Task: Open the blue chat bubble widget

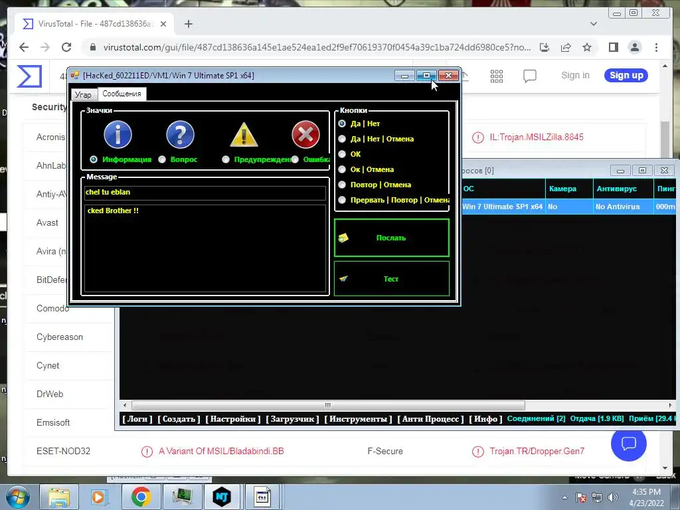Action: point(628,443)
